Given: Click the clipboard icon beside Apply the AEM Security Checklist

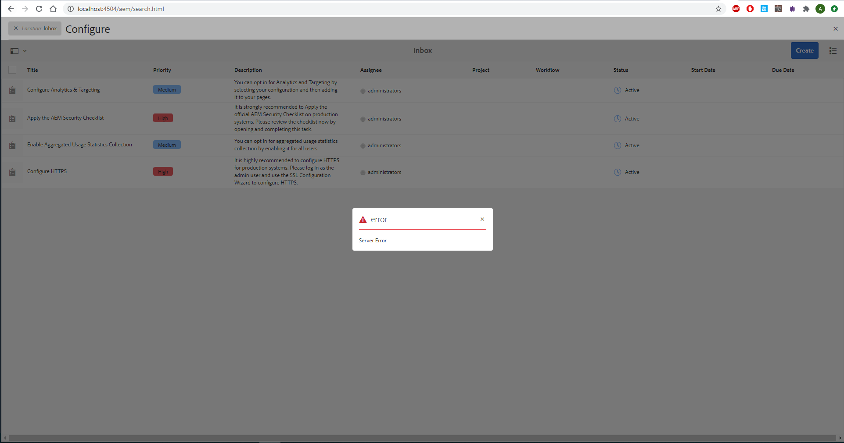Looking at the screenshot, I should 12,118.
